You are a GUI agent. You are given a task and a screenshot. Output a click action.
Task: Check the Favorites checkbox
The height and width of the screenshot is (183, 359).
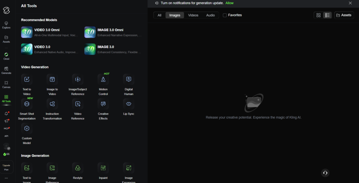point(225,15)
